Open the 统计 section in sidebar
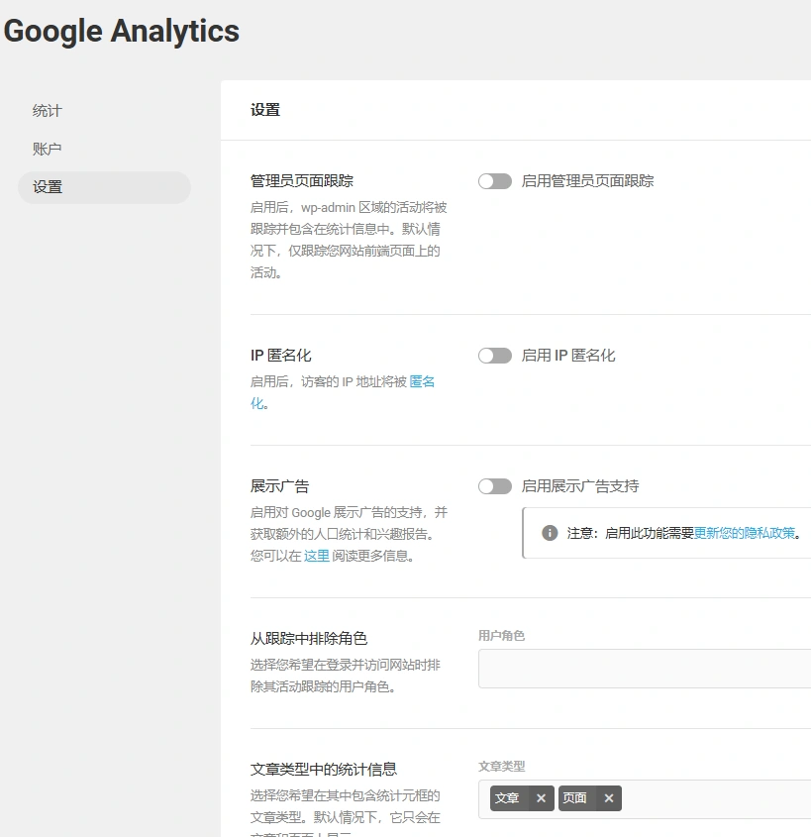Screen dimensions: 811x837 point(47,110)
